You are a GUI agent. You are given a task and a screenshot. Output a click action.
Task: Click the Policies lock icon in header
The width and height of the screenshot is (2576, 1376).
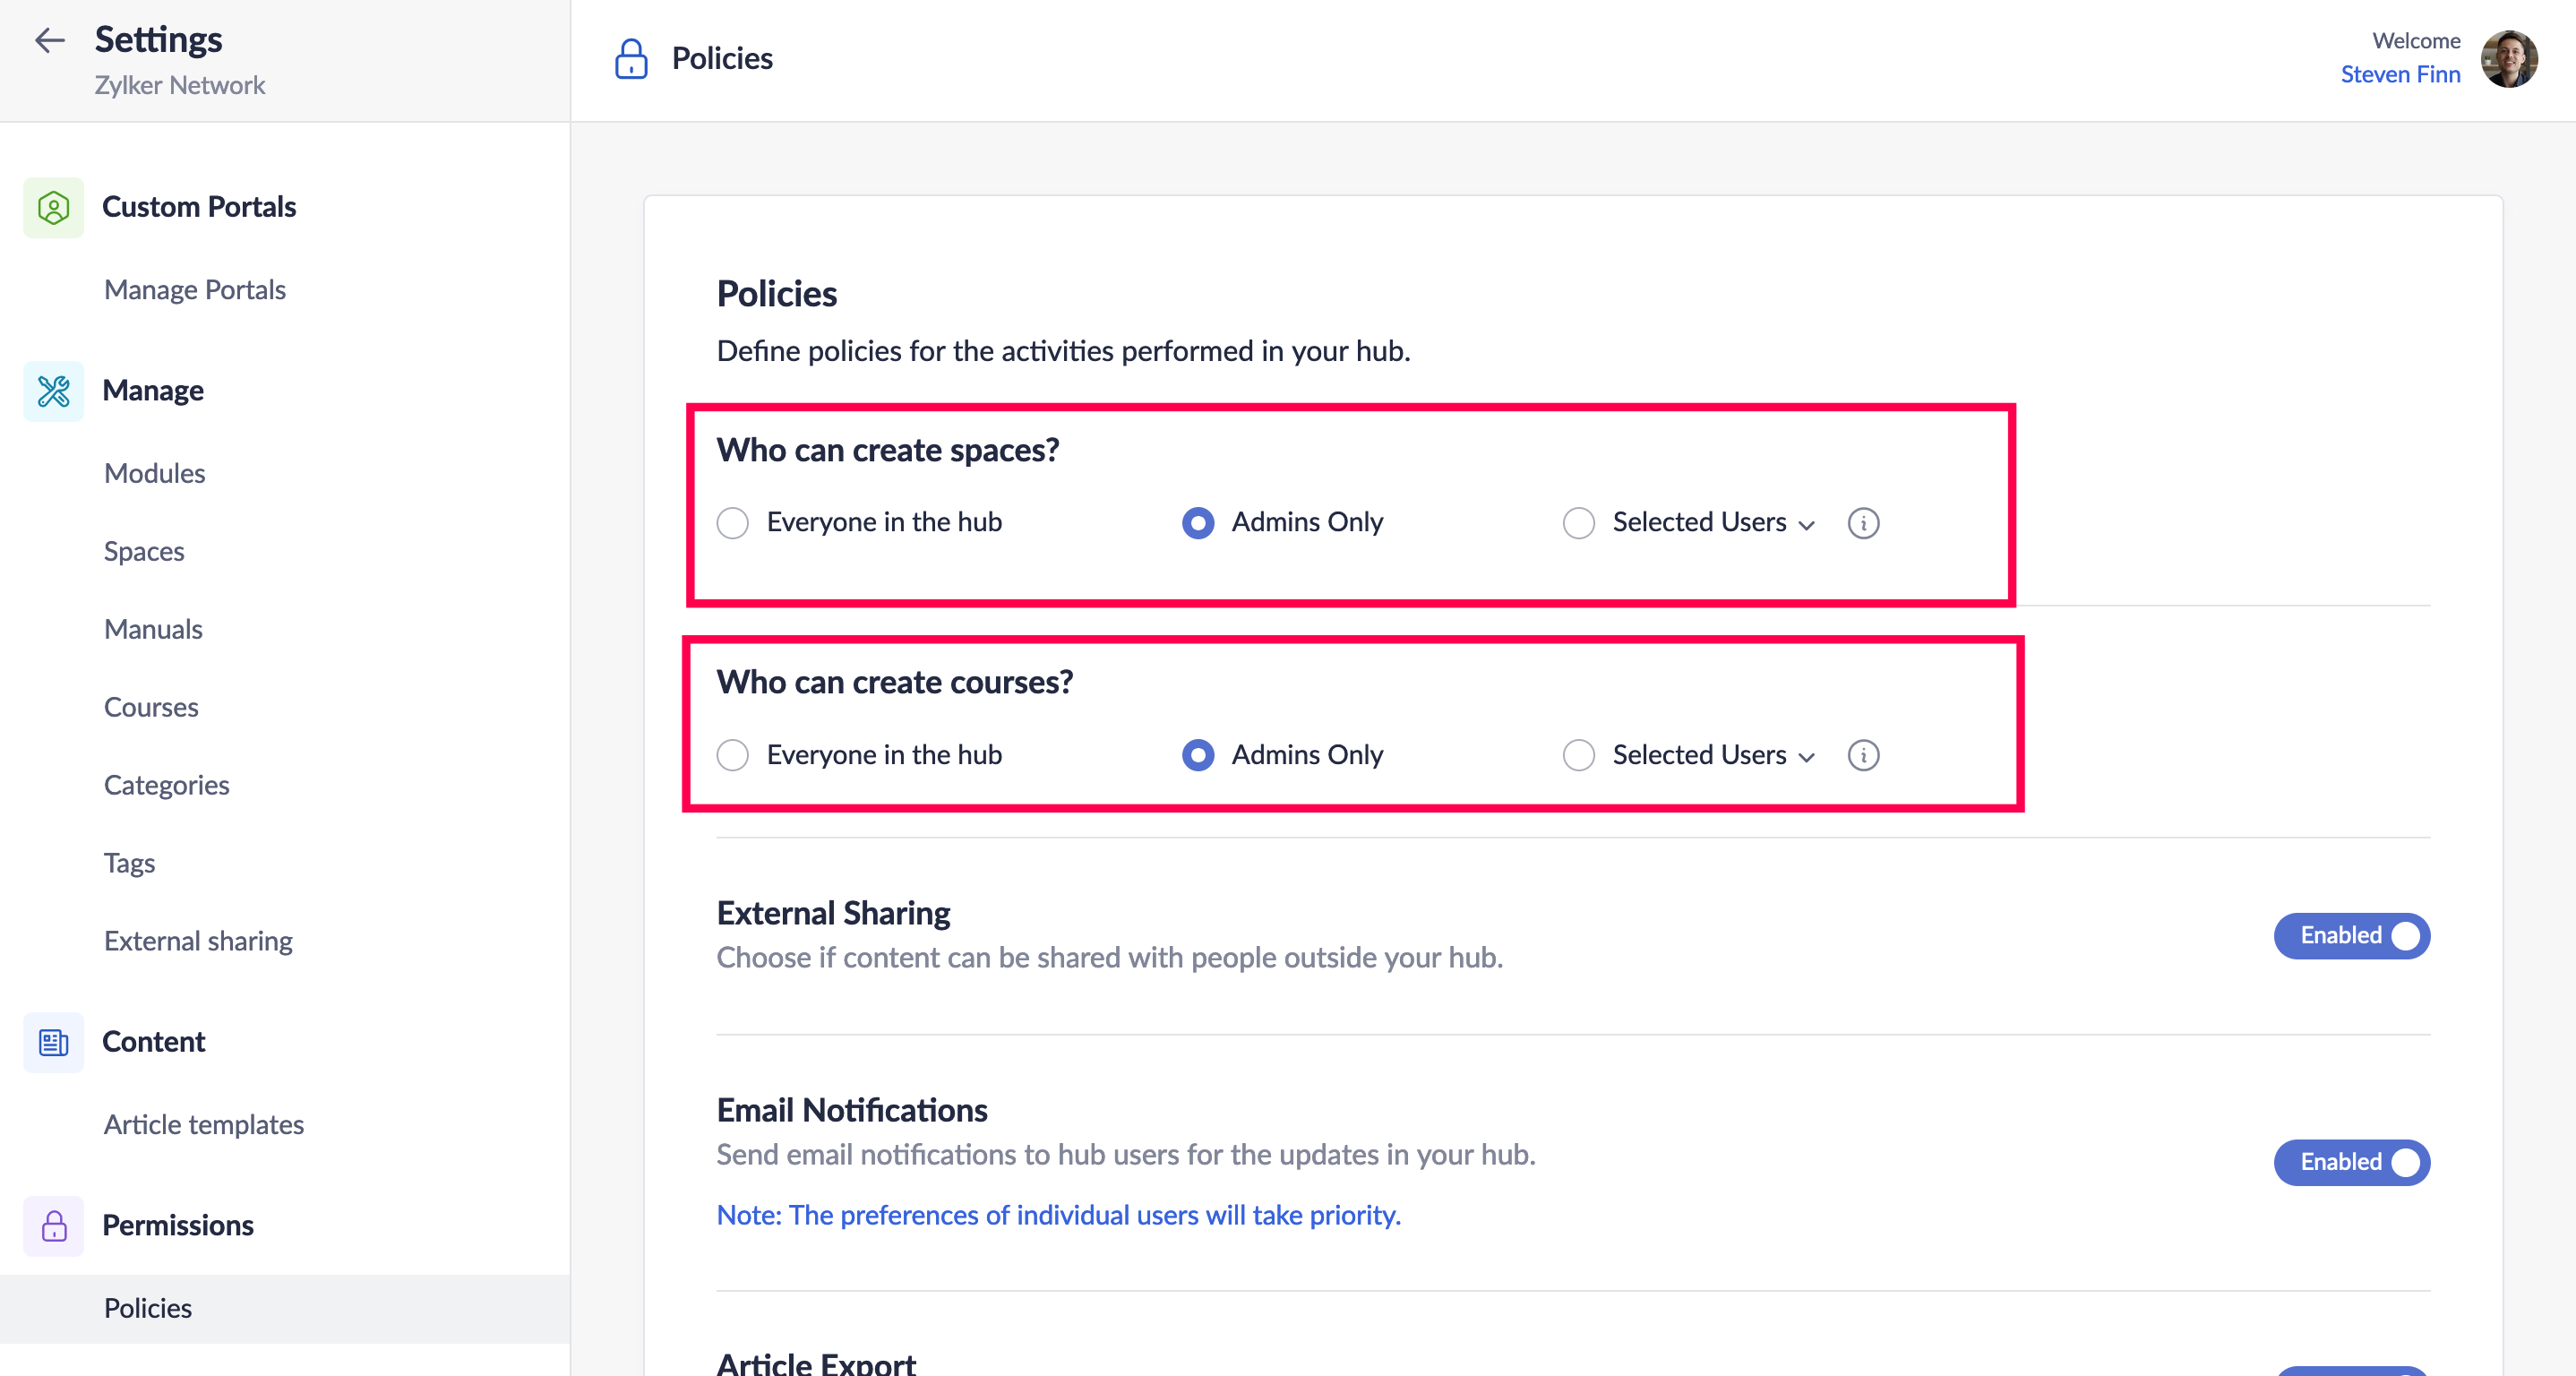click(x=631, y=59)
